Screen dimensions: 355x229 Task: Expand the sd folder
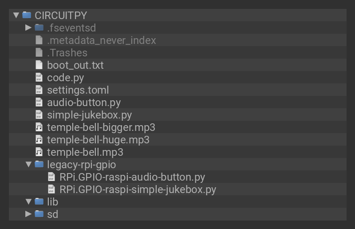tap(28, 214)
